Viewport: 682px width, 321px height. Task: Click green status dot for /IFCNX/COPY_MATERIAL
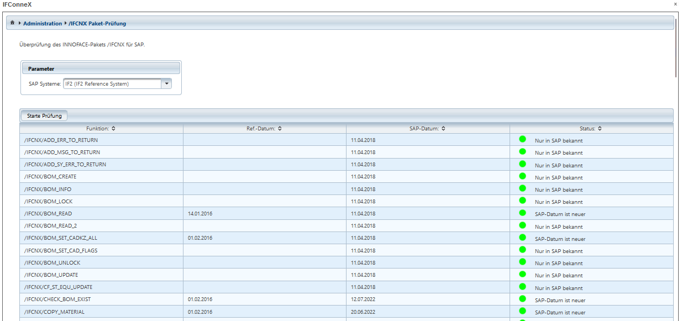[522, 311]
